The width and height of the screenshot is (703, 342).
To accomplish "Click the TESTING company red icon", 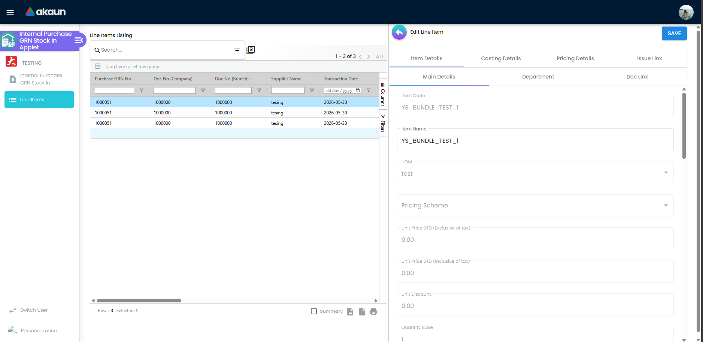I will click(11, 61).
